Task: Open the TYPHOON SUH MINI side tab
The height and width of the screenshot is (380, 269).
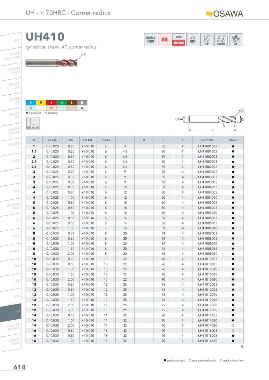Action: (11, 132)
